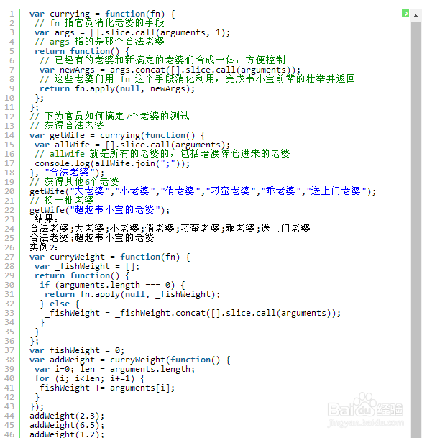The width and height of the screenshot is (427, 438).
Task: Click line number 27 in the gutter
Action: pyautogui.click(x=9, y=257)
